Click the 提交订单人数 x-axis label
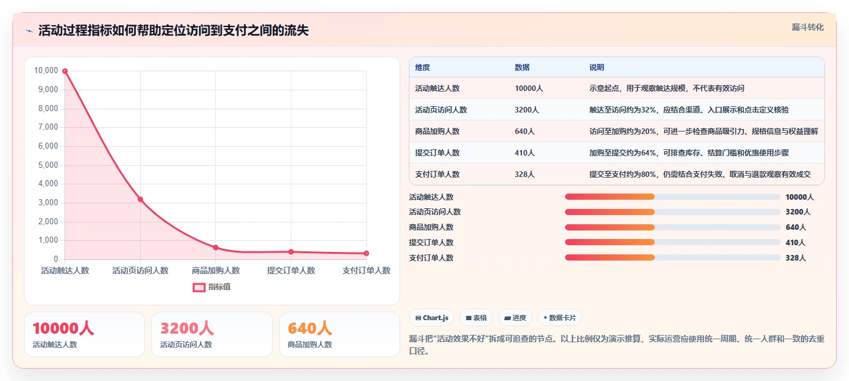The width and height of the screenshot is (849, 381). coord(291,270)
